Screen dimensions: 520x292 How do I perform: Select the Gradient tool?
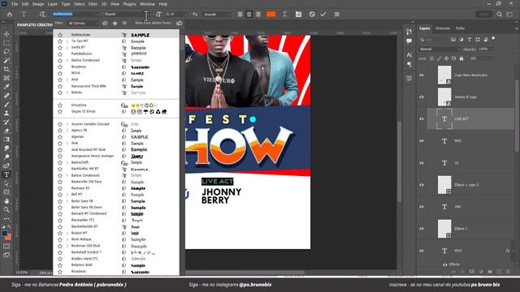tap(6, 140)
